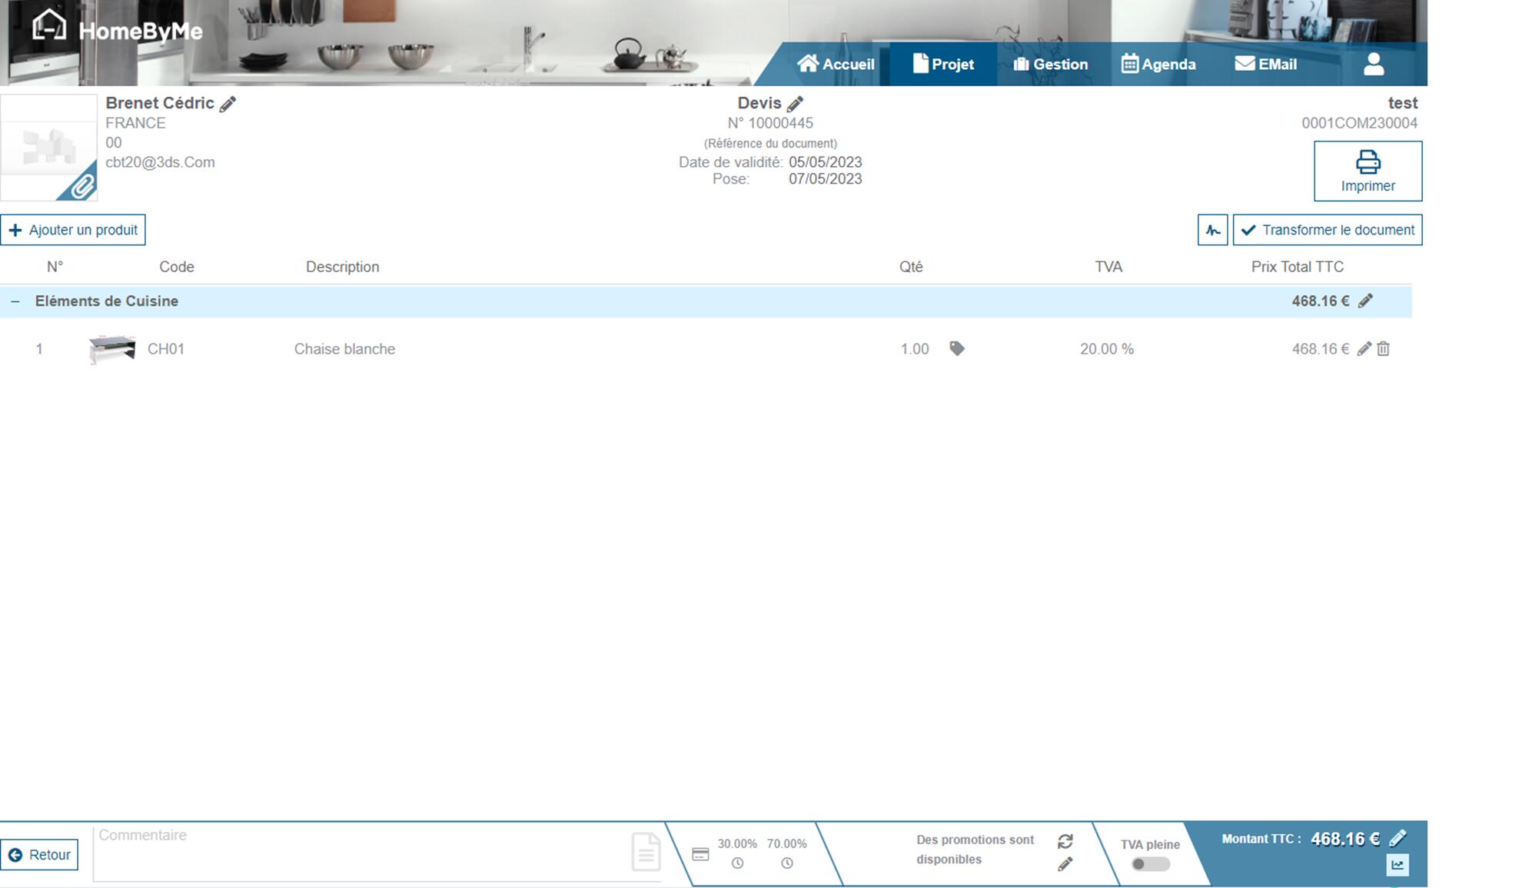The height and width of the screenshot is (888, 1522).
Task: Click Ajouter un produit button
Action: 73,230
